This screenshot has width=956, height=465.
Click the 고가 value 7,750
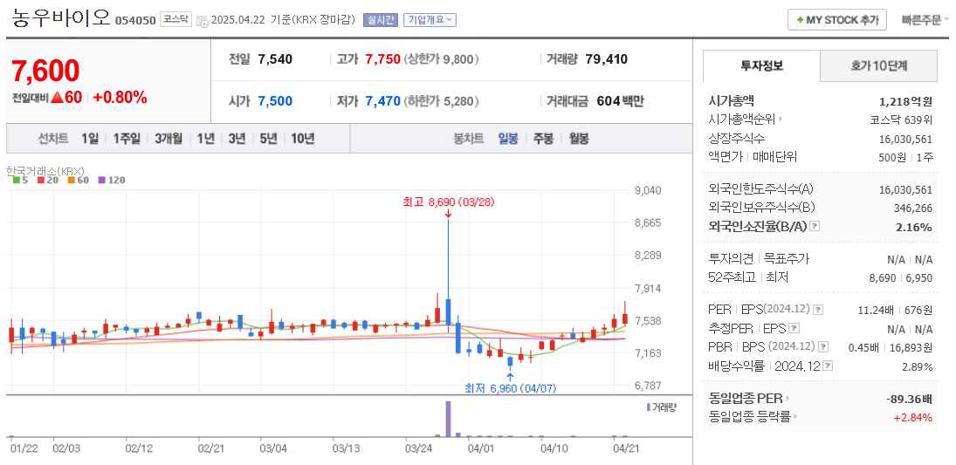tap(383, 59)
